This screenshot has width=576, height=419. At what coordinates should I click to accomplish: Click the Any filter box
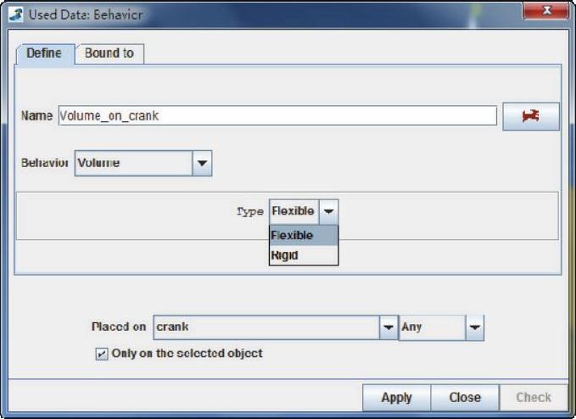coord(431,327)
